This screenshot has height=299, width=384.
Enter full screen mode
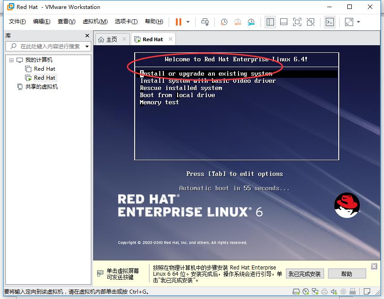coord(297,22)
